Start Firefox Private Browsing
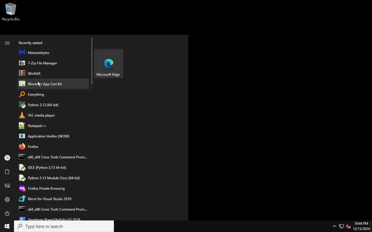Image resolution: width=372 pixels, height=232 pixels. [x=53, y=188]
